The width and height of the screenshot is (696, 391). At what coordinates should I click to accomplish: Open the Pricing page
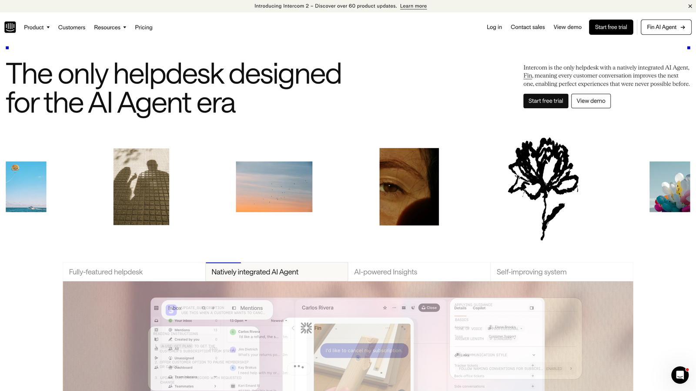[144, 27]
